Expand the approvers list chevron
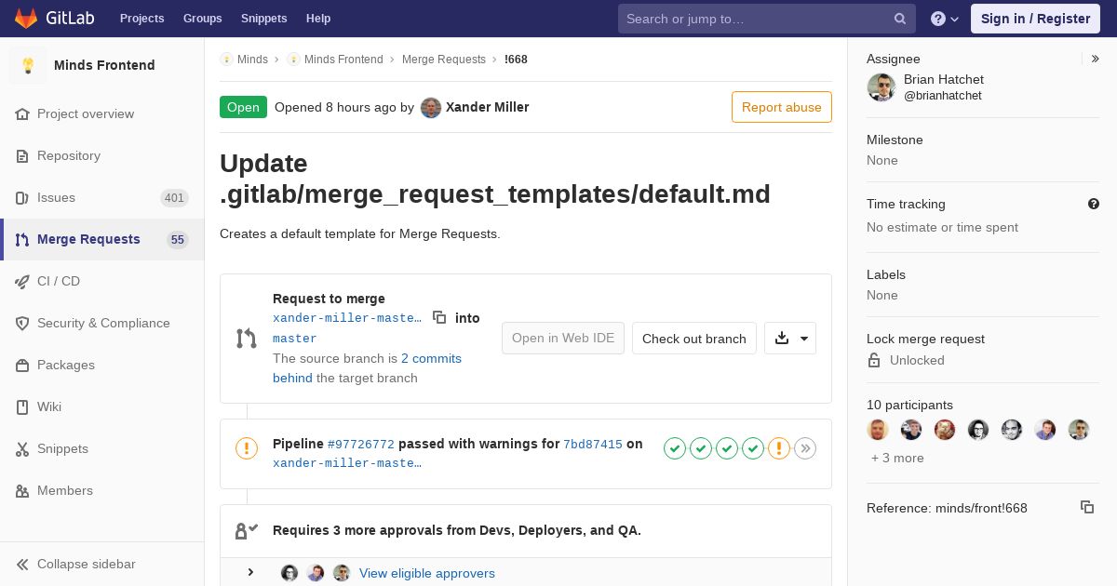Screen dimensions: 1117x586 (x=250, y=572)
